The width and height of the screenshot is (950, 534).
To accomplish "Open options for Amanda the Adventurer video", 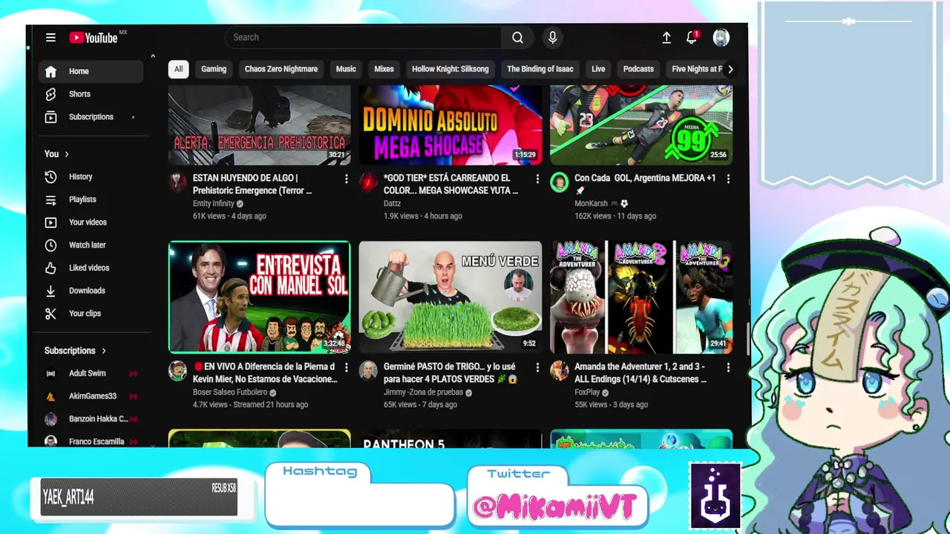I will (727, 367).
